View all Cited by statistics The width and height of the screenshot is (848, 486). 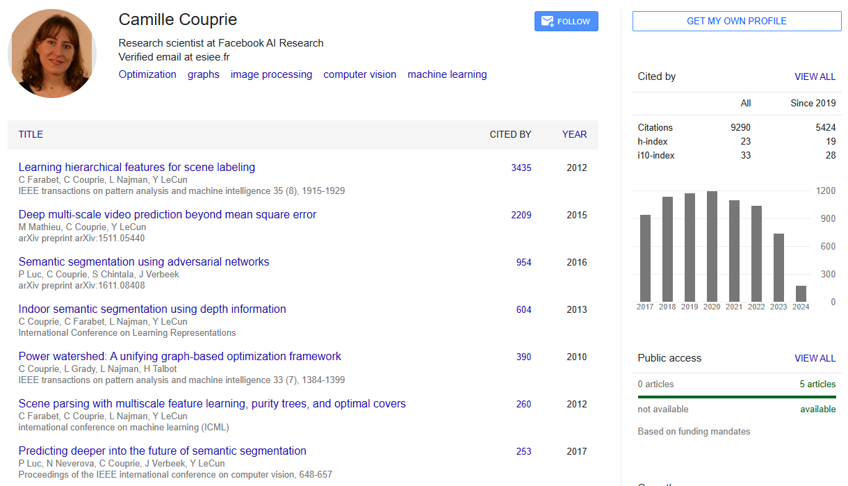[815, 76]
